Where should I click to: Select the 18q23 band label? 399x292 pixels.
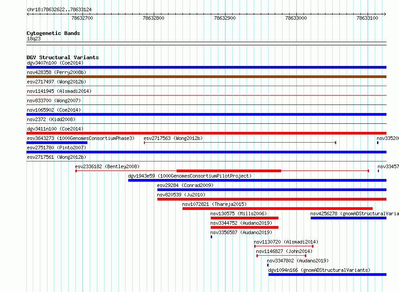click(34, 39)
